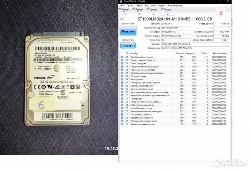
Task: Click the Интерфейс field USB (Serial ATA)
Action: (176, 32)
